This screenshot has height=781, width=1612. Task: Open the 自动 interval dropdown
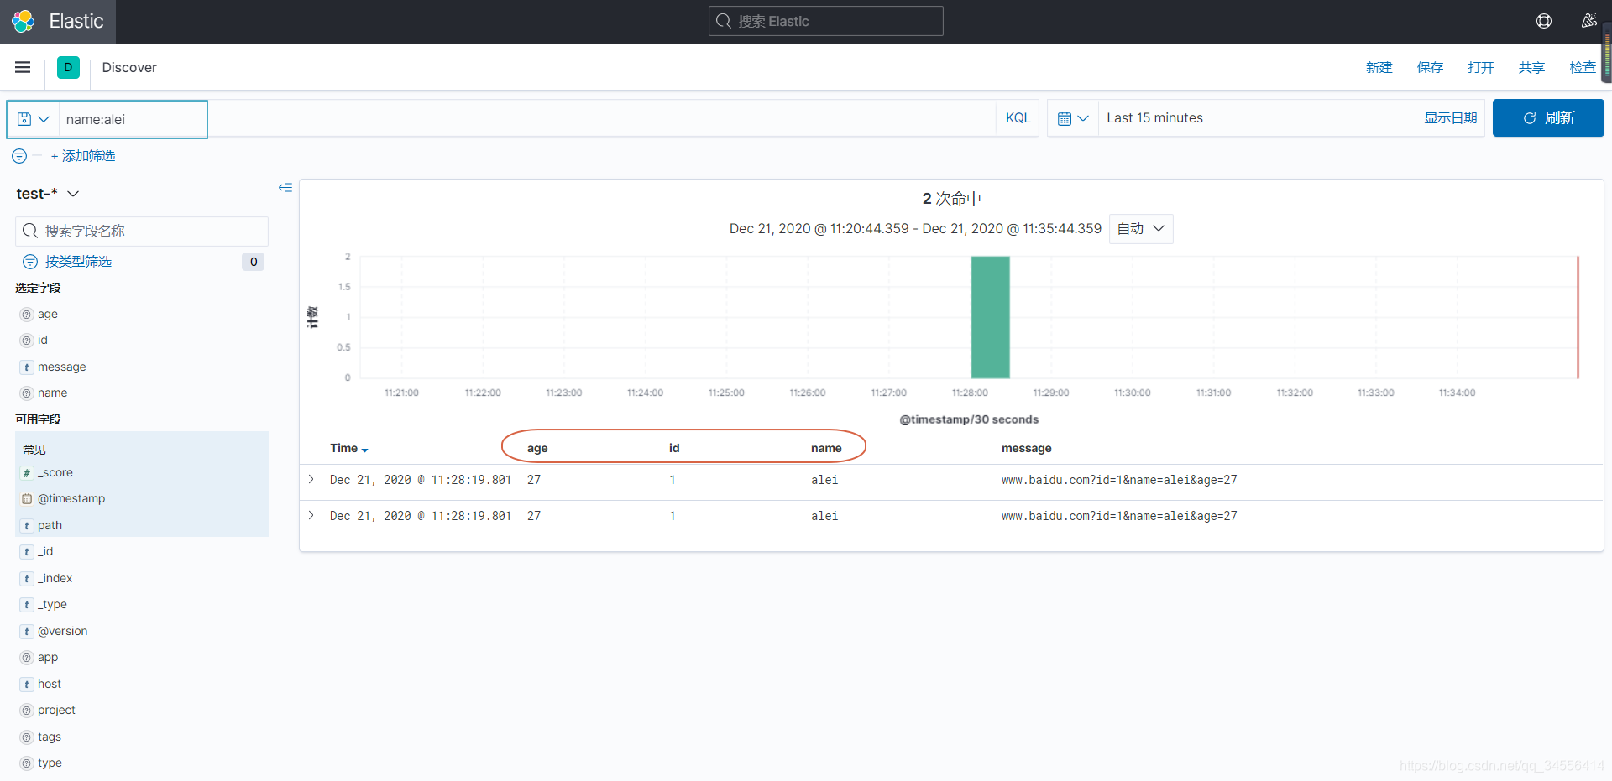(1141, 228)
